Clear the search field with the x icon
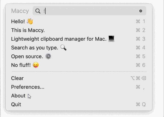Image resolution: width=164 pixels, height=117 pixels. click(141, 11)
